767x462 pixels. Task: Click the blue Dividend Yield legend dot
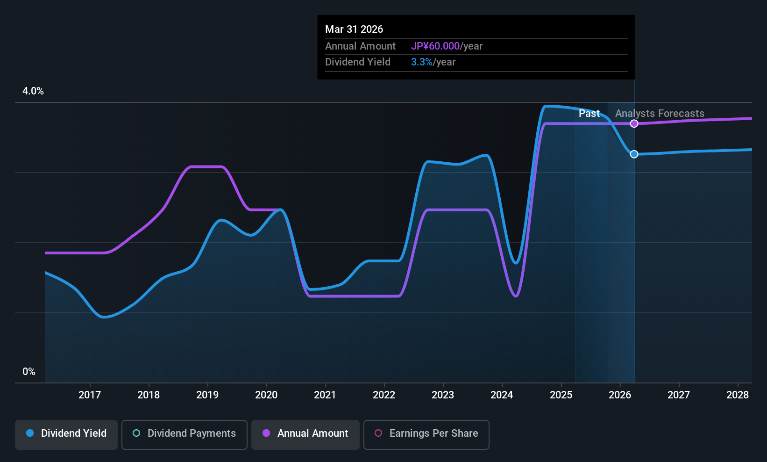point(30,433)
